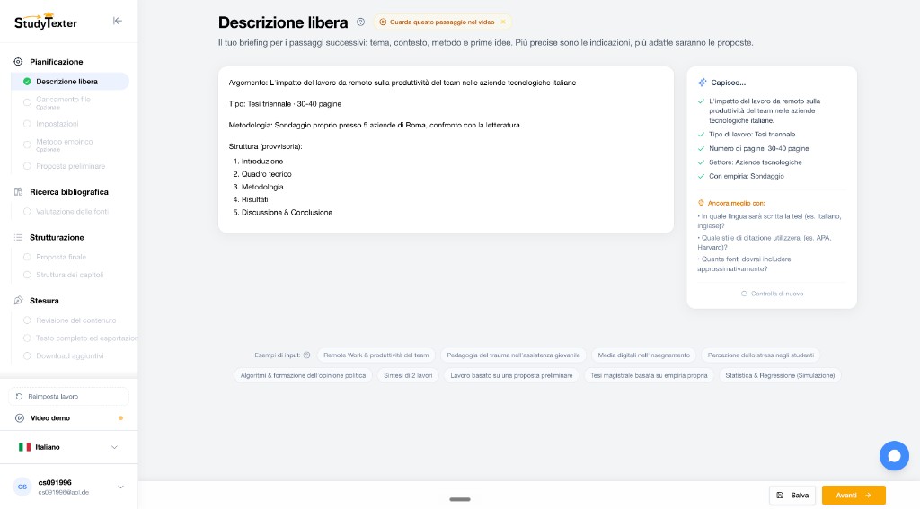This screenshot has height=509, width=920.
Task: Click the Strutturazione list icon
Action: [x=18, y=238]
